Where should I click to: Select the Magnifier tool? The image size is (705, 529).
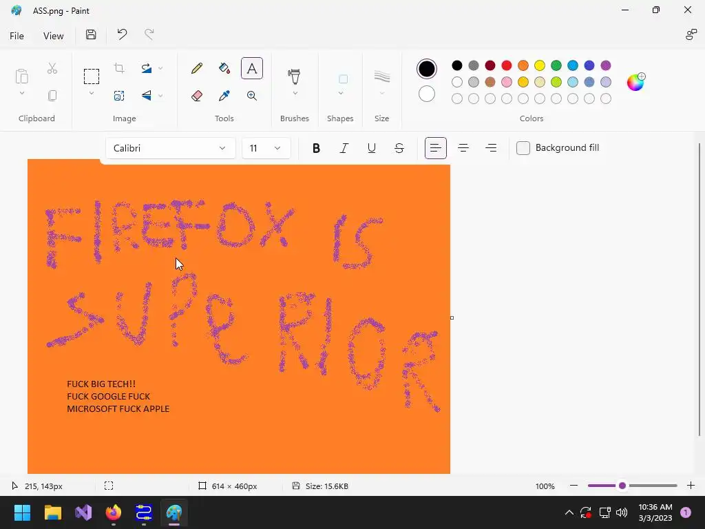coord(252,95)
